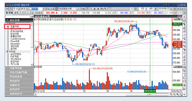192x101 pixels.
Task: Click the search icon beside left panel field
Action: (32, 17)
